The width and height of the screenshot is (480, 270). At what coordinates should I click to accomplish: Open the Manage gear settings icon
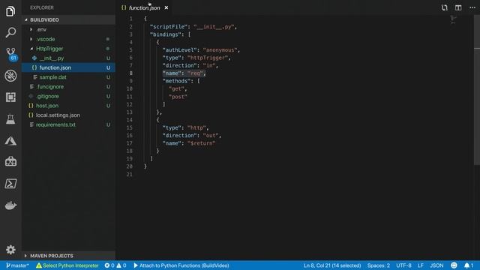point(10,250)
